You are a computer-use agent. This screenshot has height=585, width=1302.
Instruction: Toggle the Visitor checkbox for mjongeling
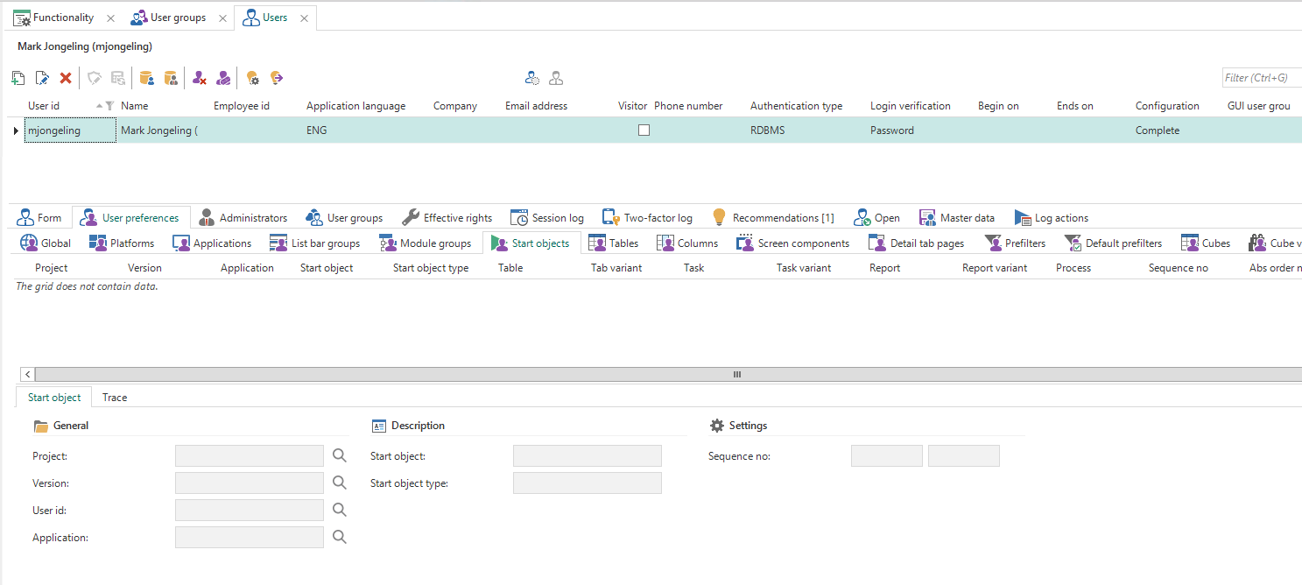tap(644, 130)
